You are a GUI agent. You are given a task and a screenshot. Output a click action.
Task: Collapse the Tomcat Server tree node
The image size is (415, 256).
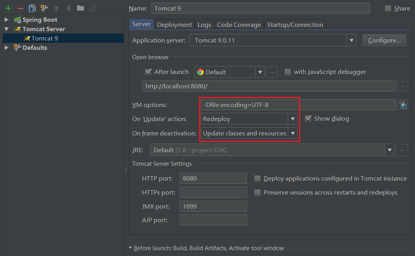pos(7,29)
